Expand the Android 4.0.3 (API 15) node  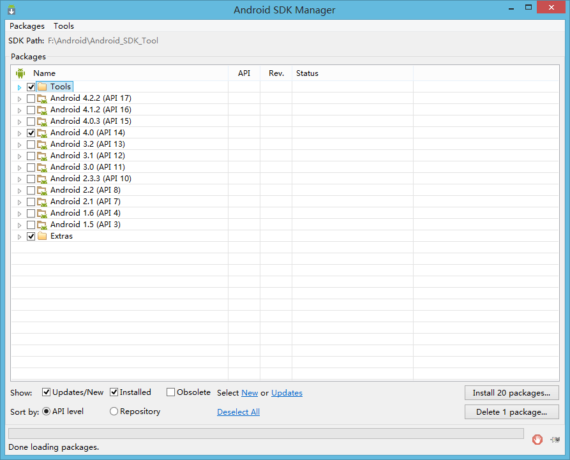[20, 122]
